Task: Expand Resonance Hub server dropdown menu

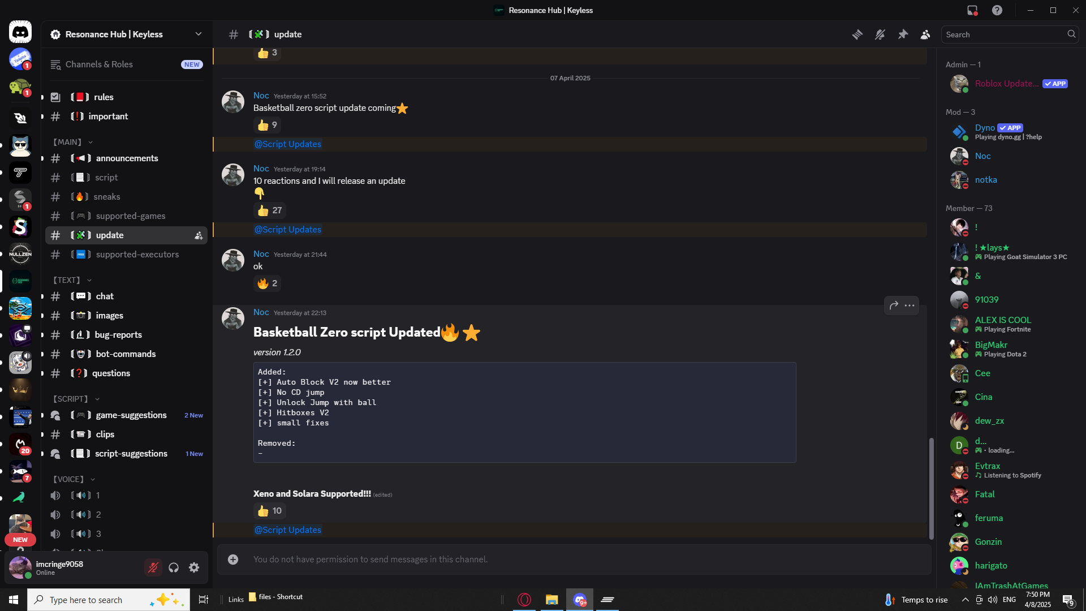Action: coord(199,34)
